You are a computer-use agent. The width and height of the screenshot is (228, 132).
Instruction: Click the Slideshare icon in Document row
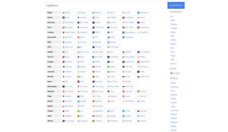123,37
